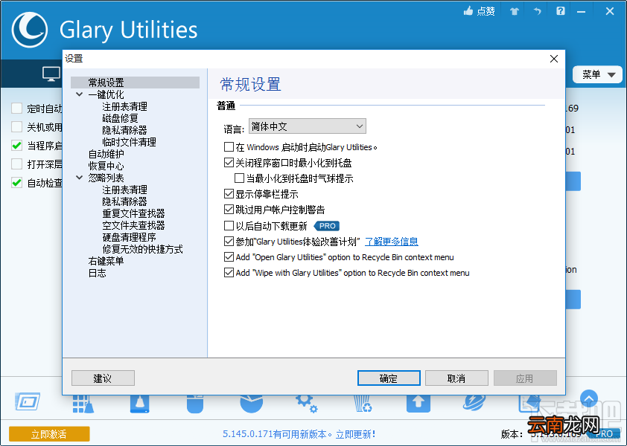Click the 建议 button
This screenshot has width=627, height=446.
[x=103, y=378]
